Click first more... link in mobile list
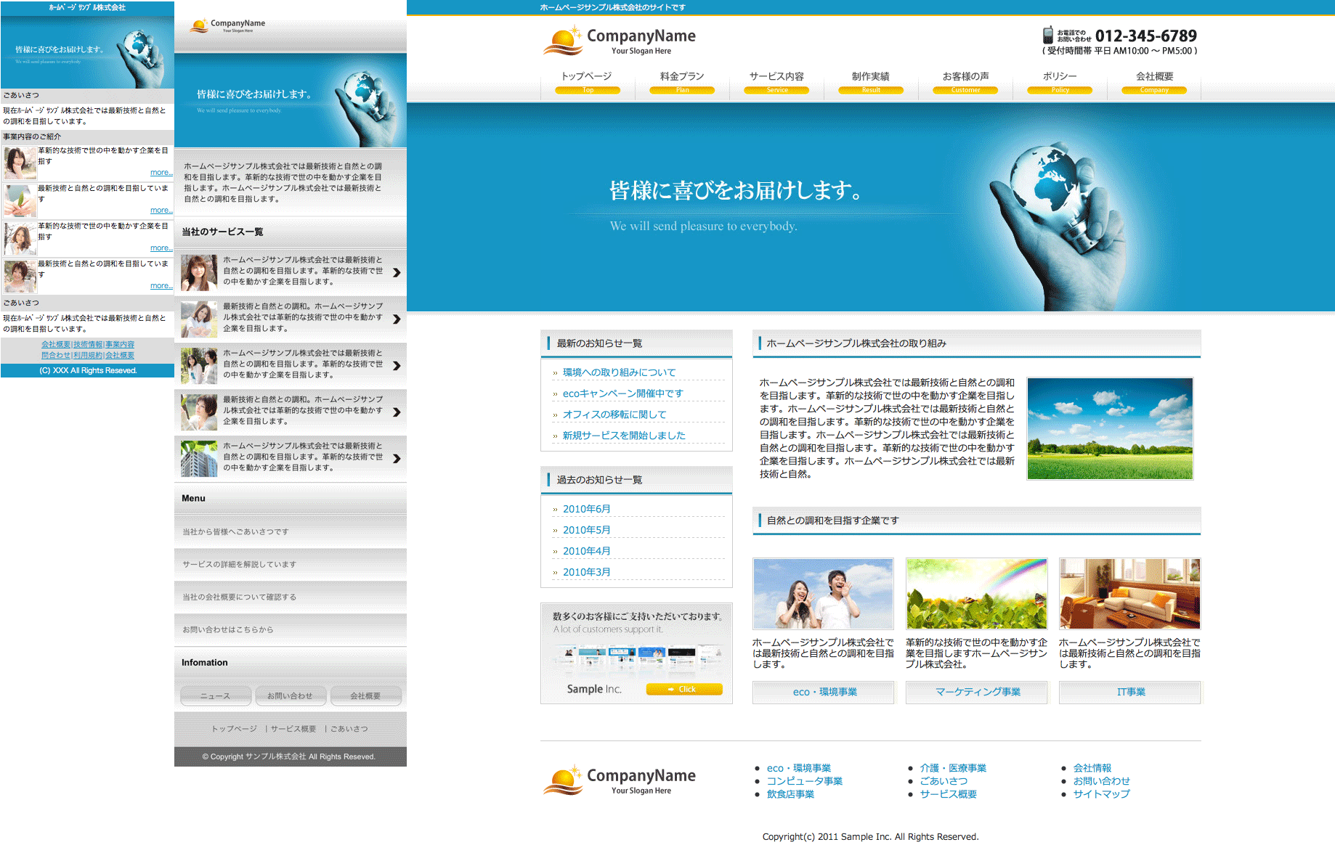The height and width of the screenshot is (845, 1335). point(161,173)
